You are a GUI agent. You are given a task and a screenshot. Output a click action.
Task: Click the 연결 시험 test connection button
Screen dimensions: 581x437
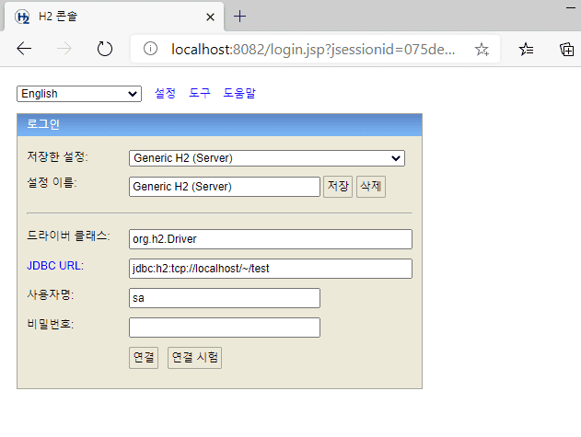point(194,358)
